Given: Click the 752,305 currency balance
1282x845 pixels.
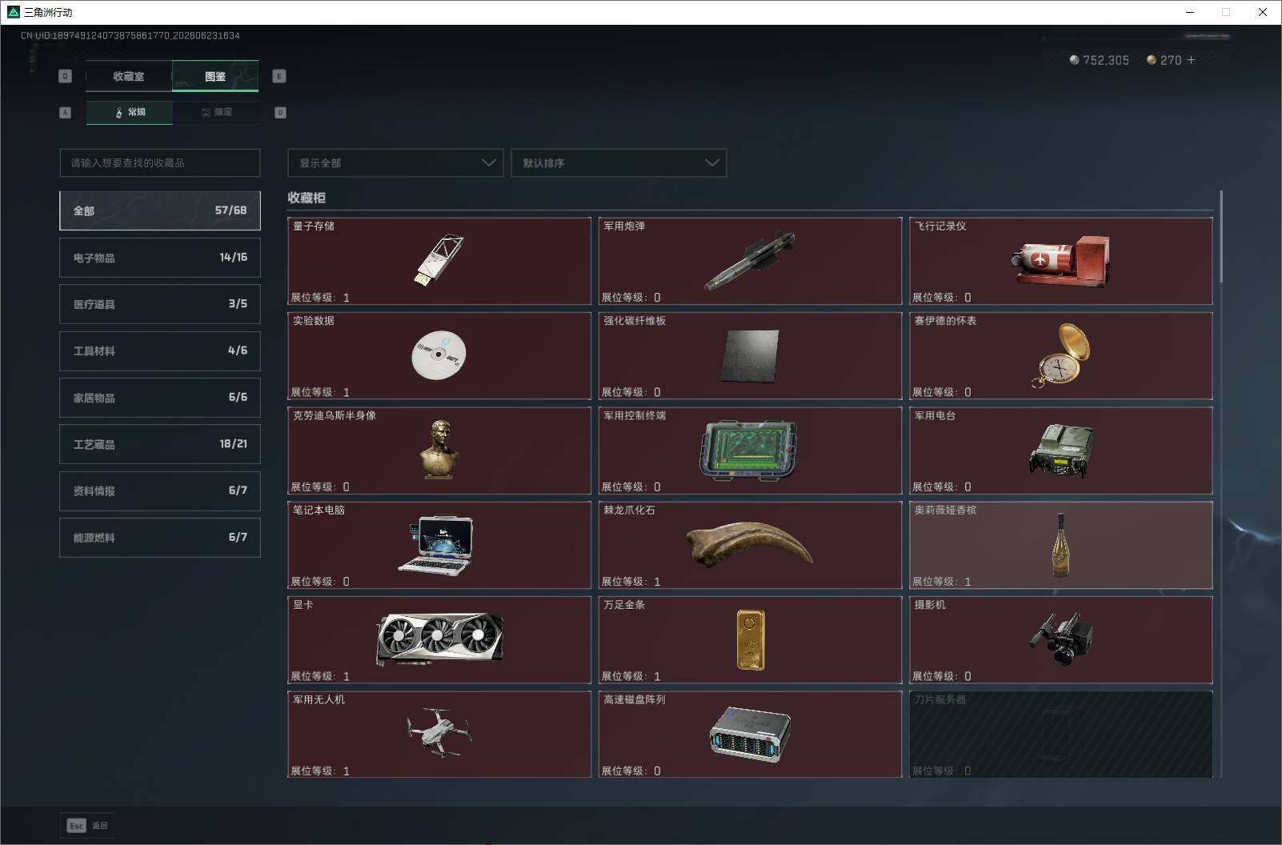Looking at the screenshot, I should pos(1100,60).
